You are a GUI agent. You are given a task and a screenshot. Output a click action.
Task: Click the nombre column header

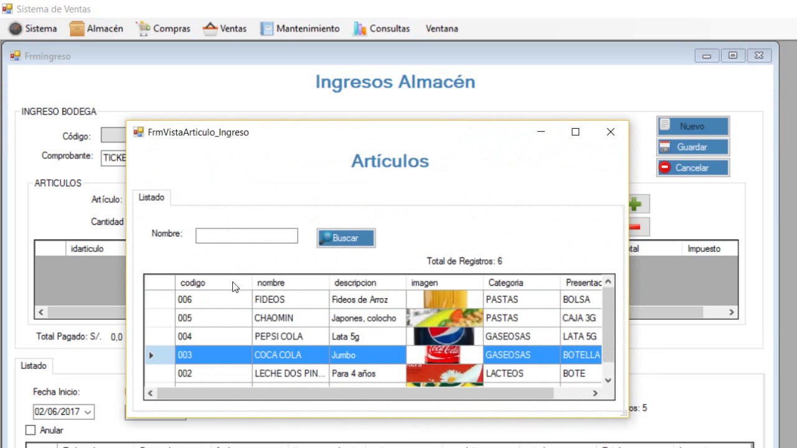[290, 282]
